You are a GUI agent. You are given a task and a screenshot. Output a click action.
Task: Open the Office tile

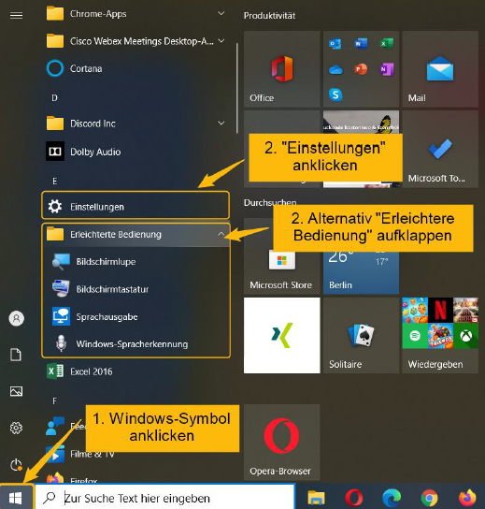click(281, 69)
